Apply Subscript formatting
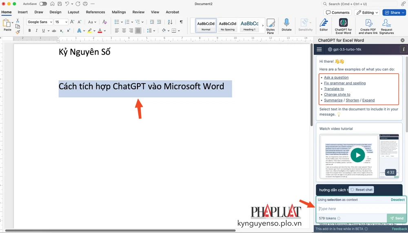This screenshot has height=233, width=408. (x=62, y=31)
